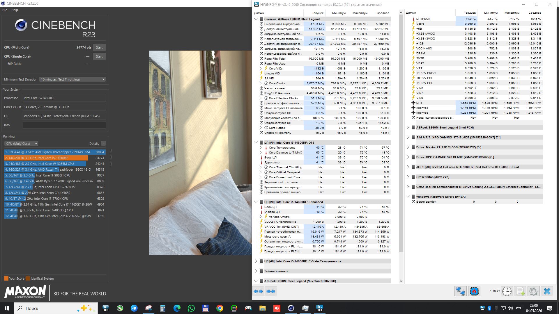Select the Vcore voltage row
This screenshot has width=559, height=314.
(477, 24)
